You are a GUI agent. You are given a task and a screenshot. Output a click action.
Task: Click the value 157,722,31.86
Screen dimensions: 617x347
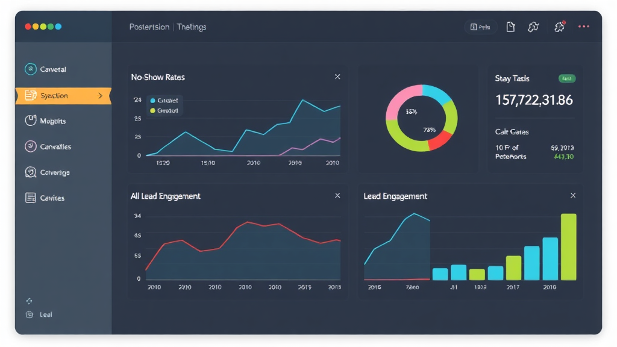534,100
